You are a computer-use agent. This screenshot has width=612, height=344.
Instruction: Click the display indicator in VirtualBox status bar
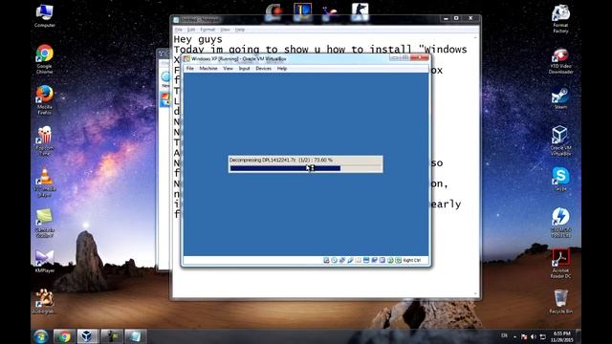tap(366, 260)
